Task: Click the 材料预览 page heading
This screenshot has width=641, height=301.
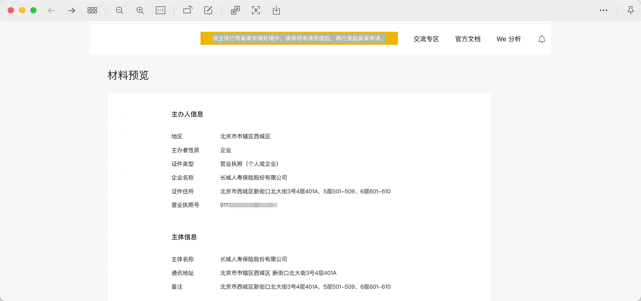Action: (x=128, y=75)
